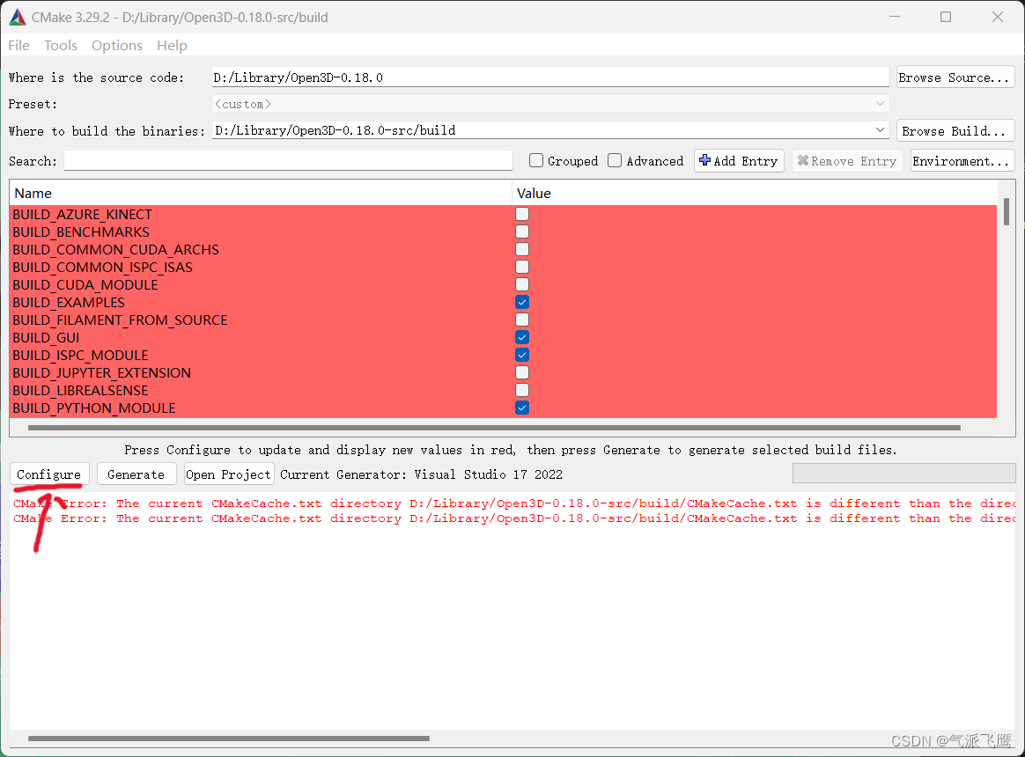Image resolution: width=1025 pixels, height=757 pixels.
Task: Select the BUILD_BENCHMARKS entry name
Action: [81, 232]
